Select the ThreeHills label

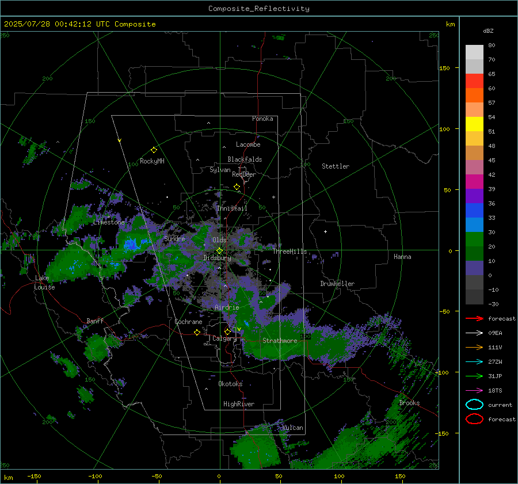(290, 251)
